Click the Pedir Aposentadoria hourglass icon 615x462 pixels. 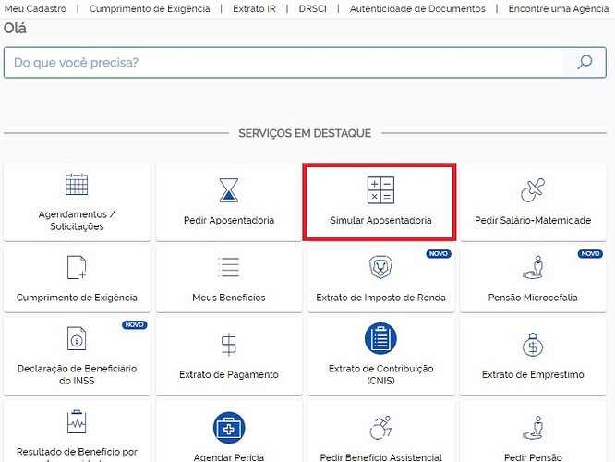(228, 189)
